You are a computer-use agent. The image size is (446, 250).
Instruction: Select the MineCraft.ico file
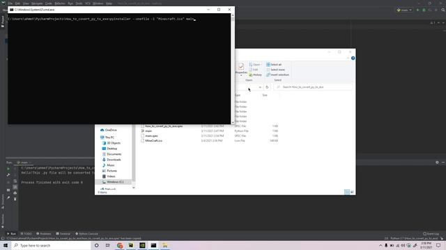click(x=153, y=140)
